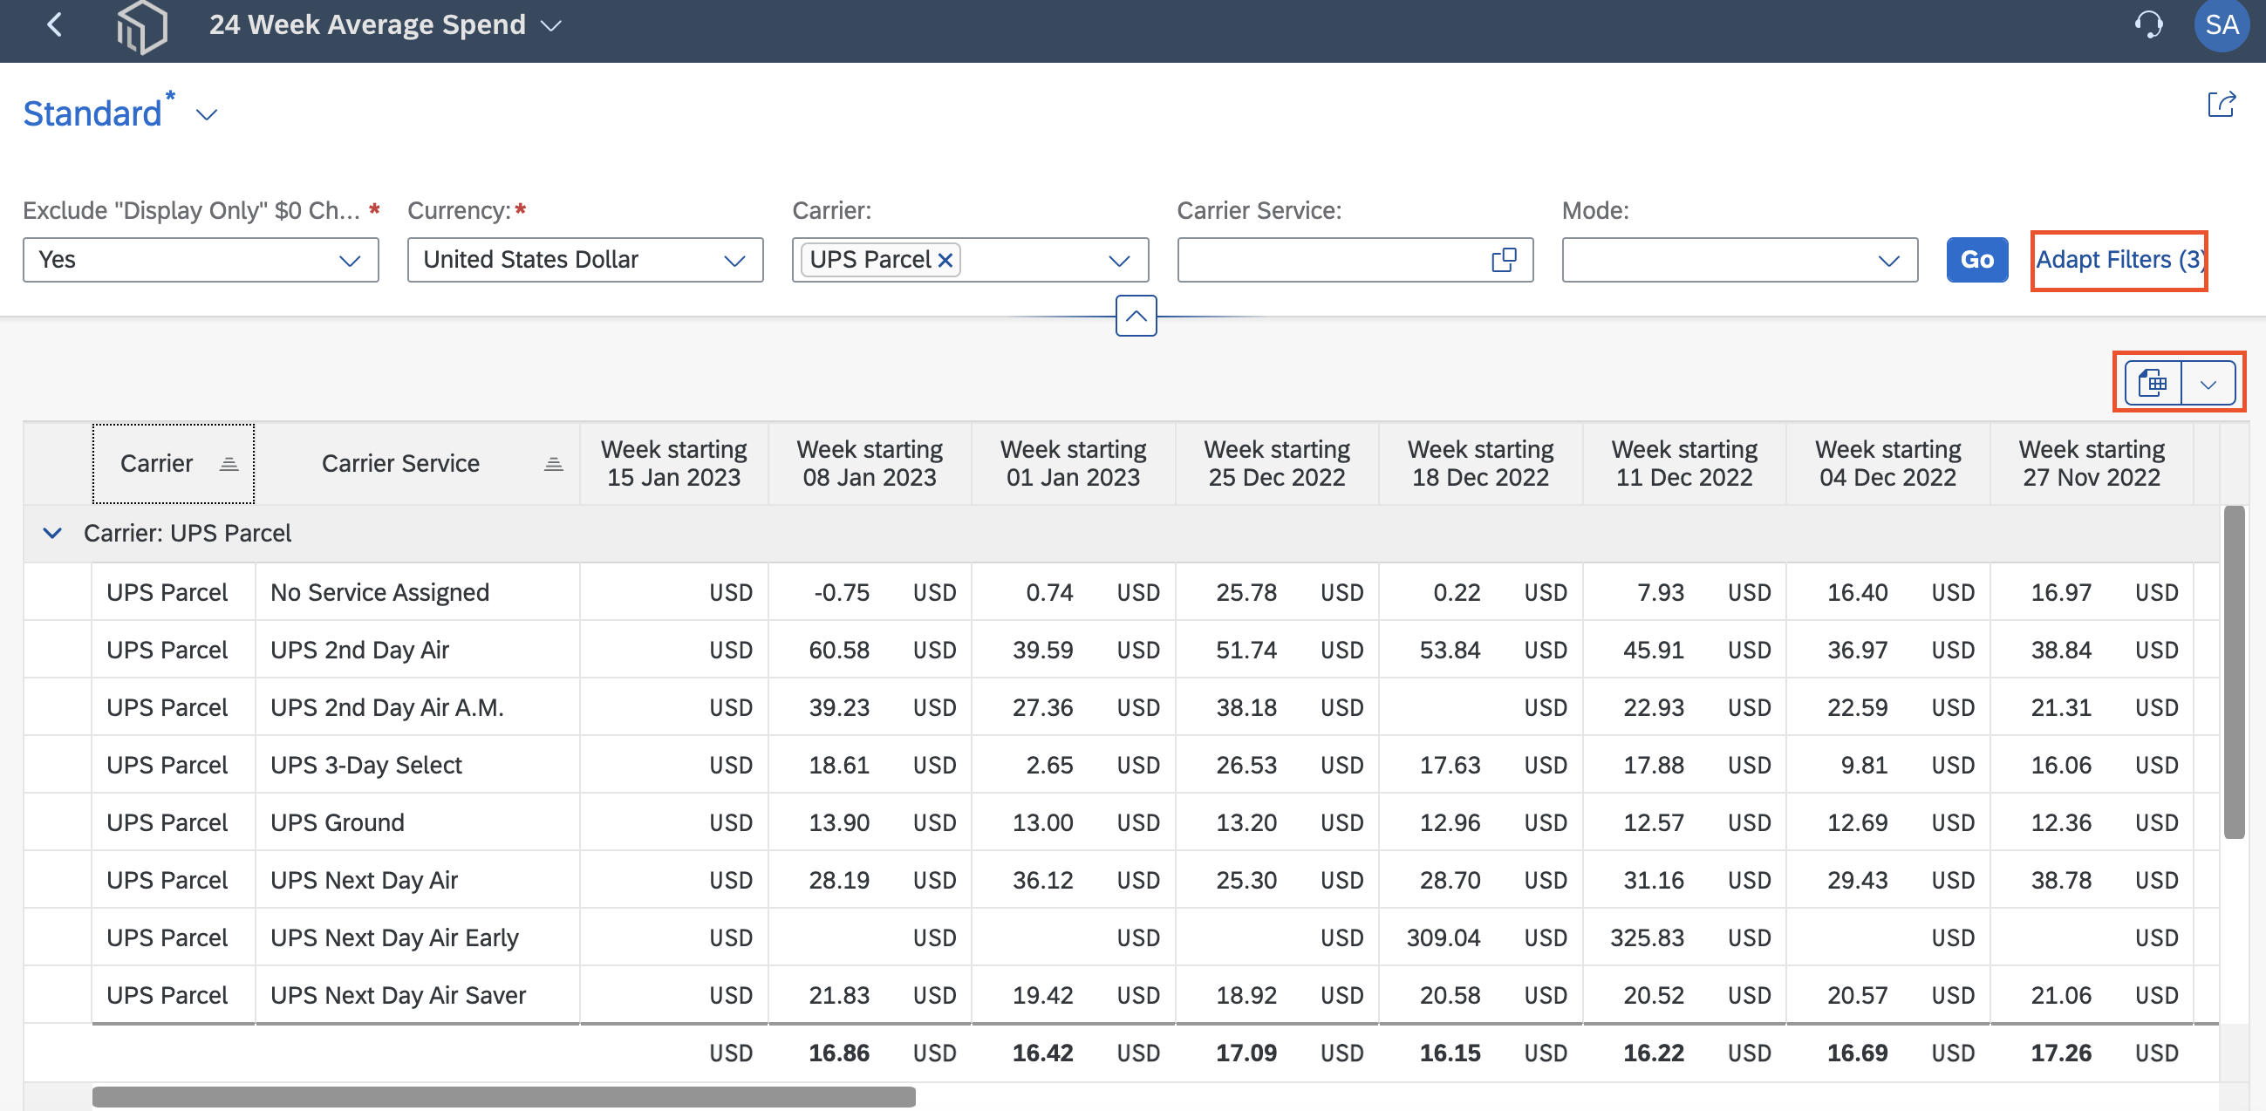
Task: Select the UPS 3-Day Select cell
Action: (x=417, y=766)
